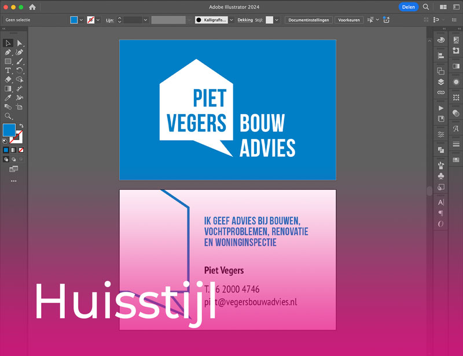Change screen mode button in toolbar
Viewport: 463px width, 356px height.
[13, 169]
